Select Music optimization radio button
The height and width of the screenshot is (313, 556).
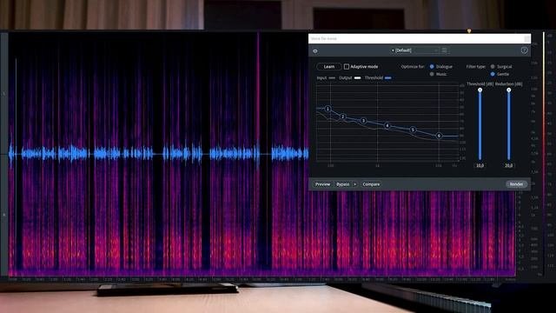point(432,74)
